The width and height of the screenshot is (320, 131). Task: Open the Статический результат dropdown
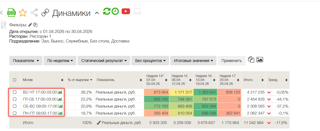[x=104, y=61]
